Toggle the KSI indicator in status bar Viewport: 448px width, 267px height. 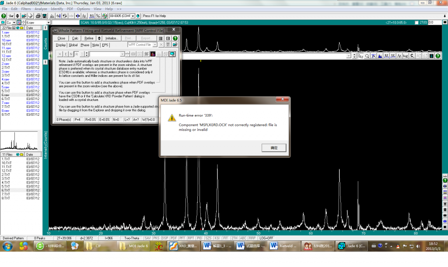coord(217,238)
